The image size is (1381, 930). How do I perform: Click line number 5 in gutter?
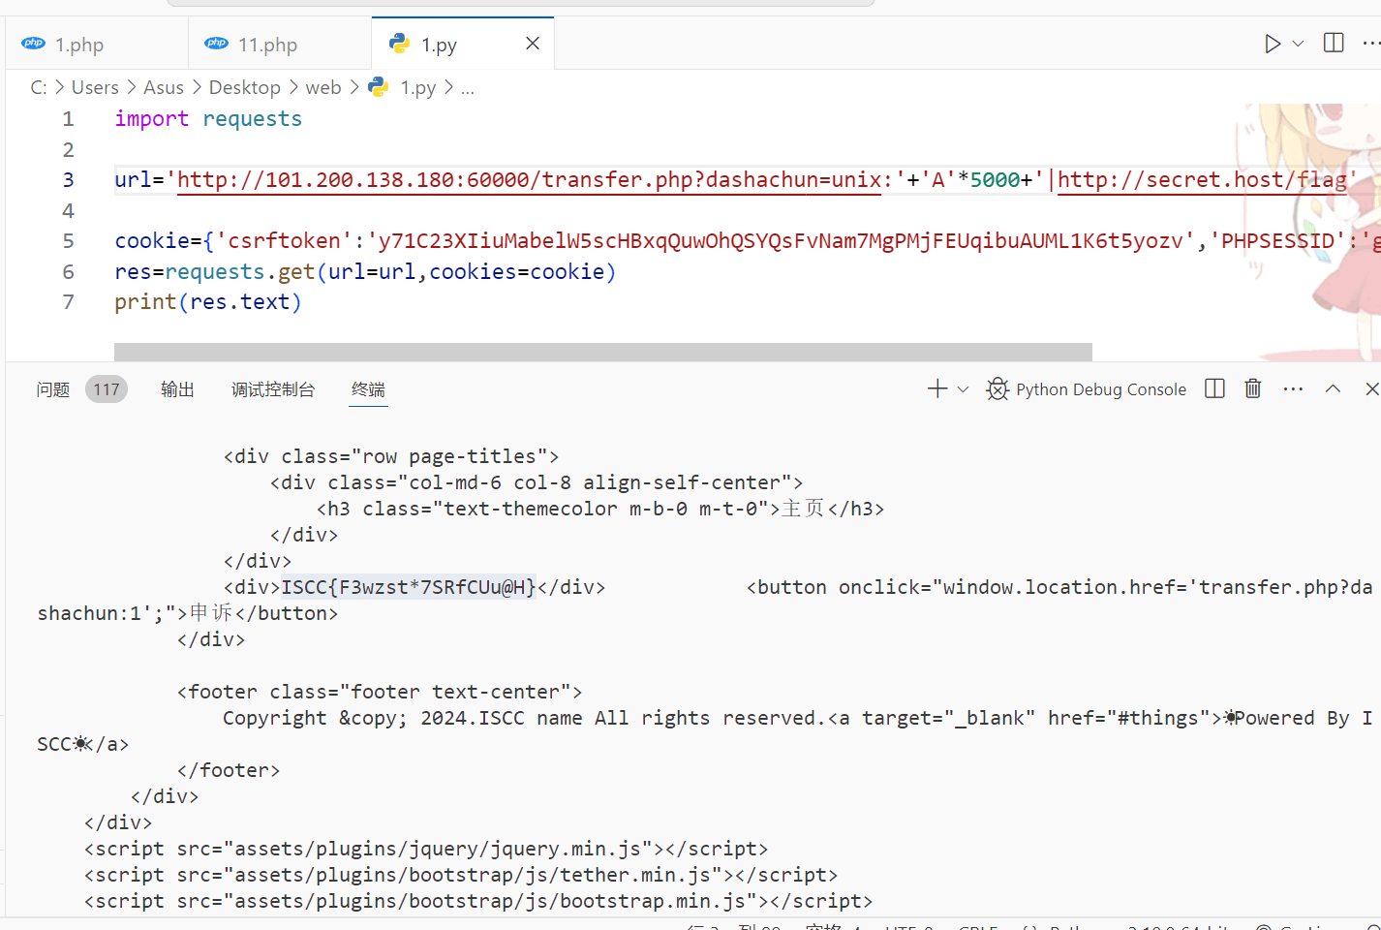[68, 240]
